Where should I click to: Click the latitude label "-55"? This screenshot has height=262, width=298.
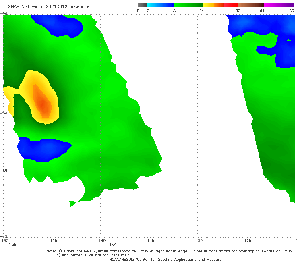pos(4,171)
